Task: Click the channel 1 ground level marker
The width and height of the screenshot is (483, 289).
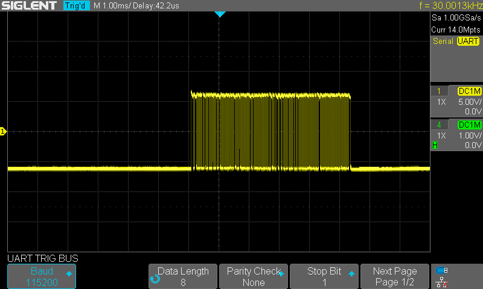Action: tap(3, 131)
